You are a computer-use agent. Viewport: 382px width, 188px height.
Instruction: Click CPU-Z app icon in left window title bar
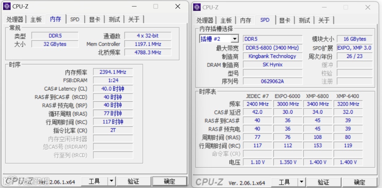[x=7, y=6]
